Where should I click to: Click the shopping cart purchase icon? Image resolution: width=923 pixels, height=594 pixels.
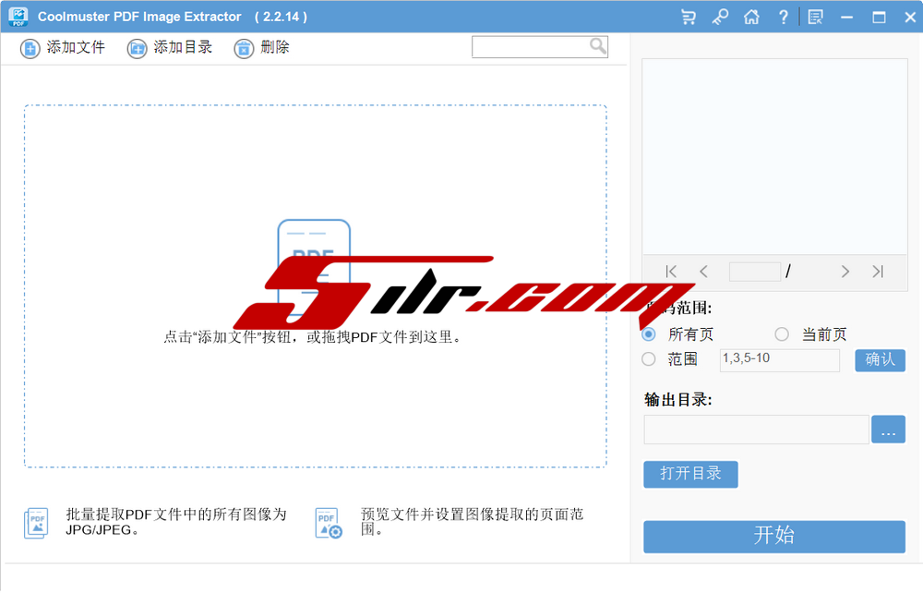[x=689, y=17]
